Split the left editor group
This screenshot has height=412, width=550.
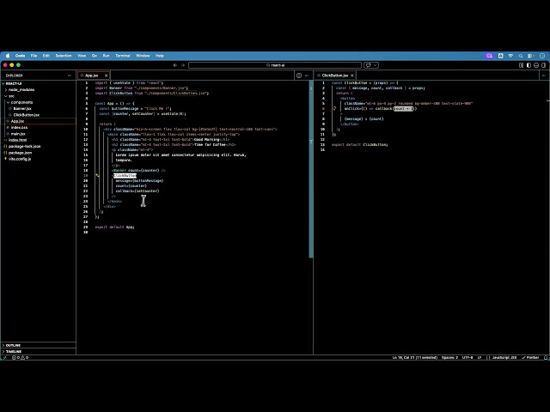click(x=299, y=76)
